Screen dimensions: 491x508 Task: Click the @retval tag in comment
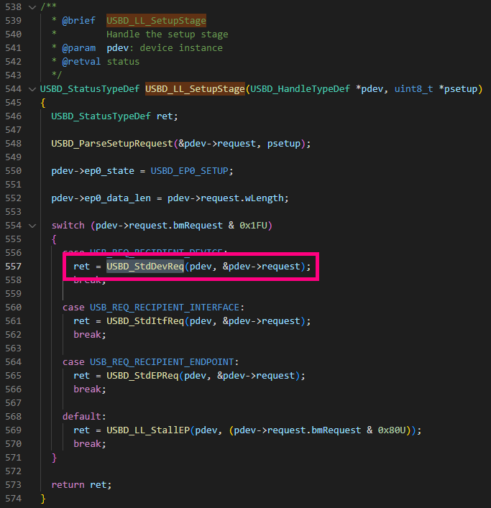(81, 62)
